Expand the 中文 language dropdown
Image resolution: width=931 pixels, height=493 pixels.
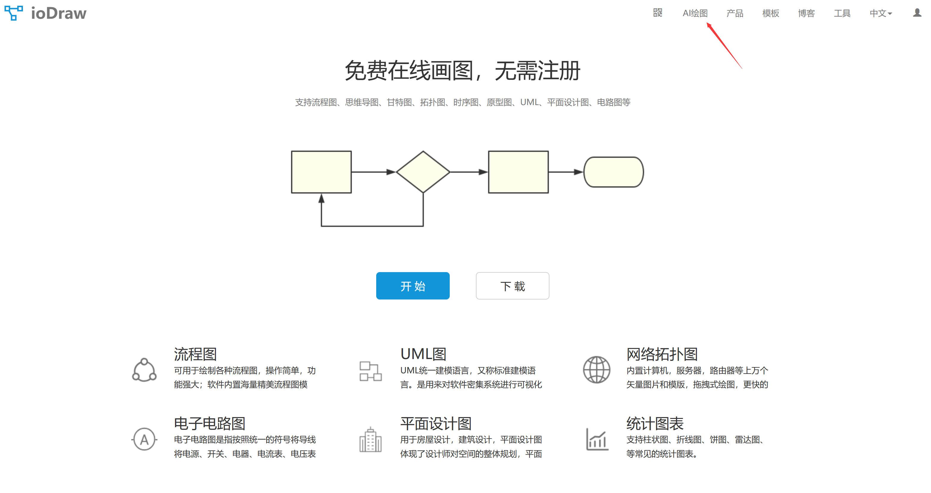pyautogui.click(x=881, y=13)
